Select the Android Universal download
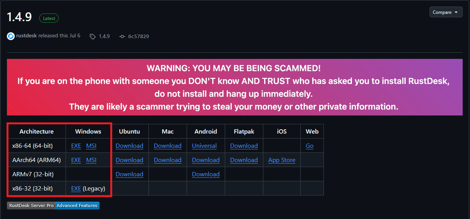Image resolution: width=470 pixels, height=219 pixels. [x=204, y=146]
